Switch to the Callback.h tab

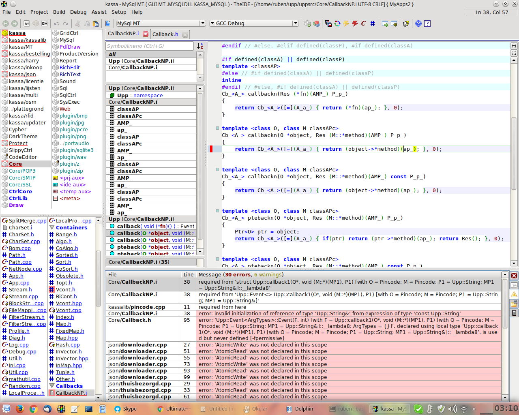point(165,34)
